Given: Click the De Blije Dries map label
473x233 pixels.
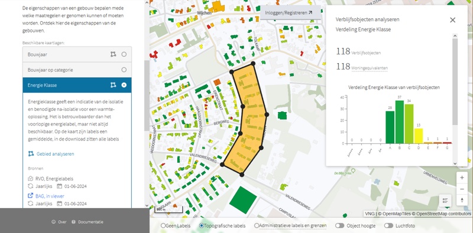Looking at the screenshot, I should click(x=343, y=173).
